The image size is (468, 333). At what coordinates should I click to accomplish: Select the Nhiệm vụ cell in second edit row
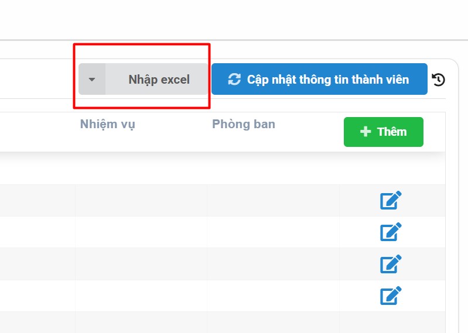coord(141,232)
